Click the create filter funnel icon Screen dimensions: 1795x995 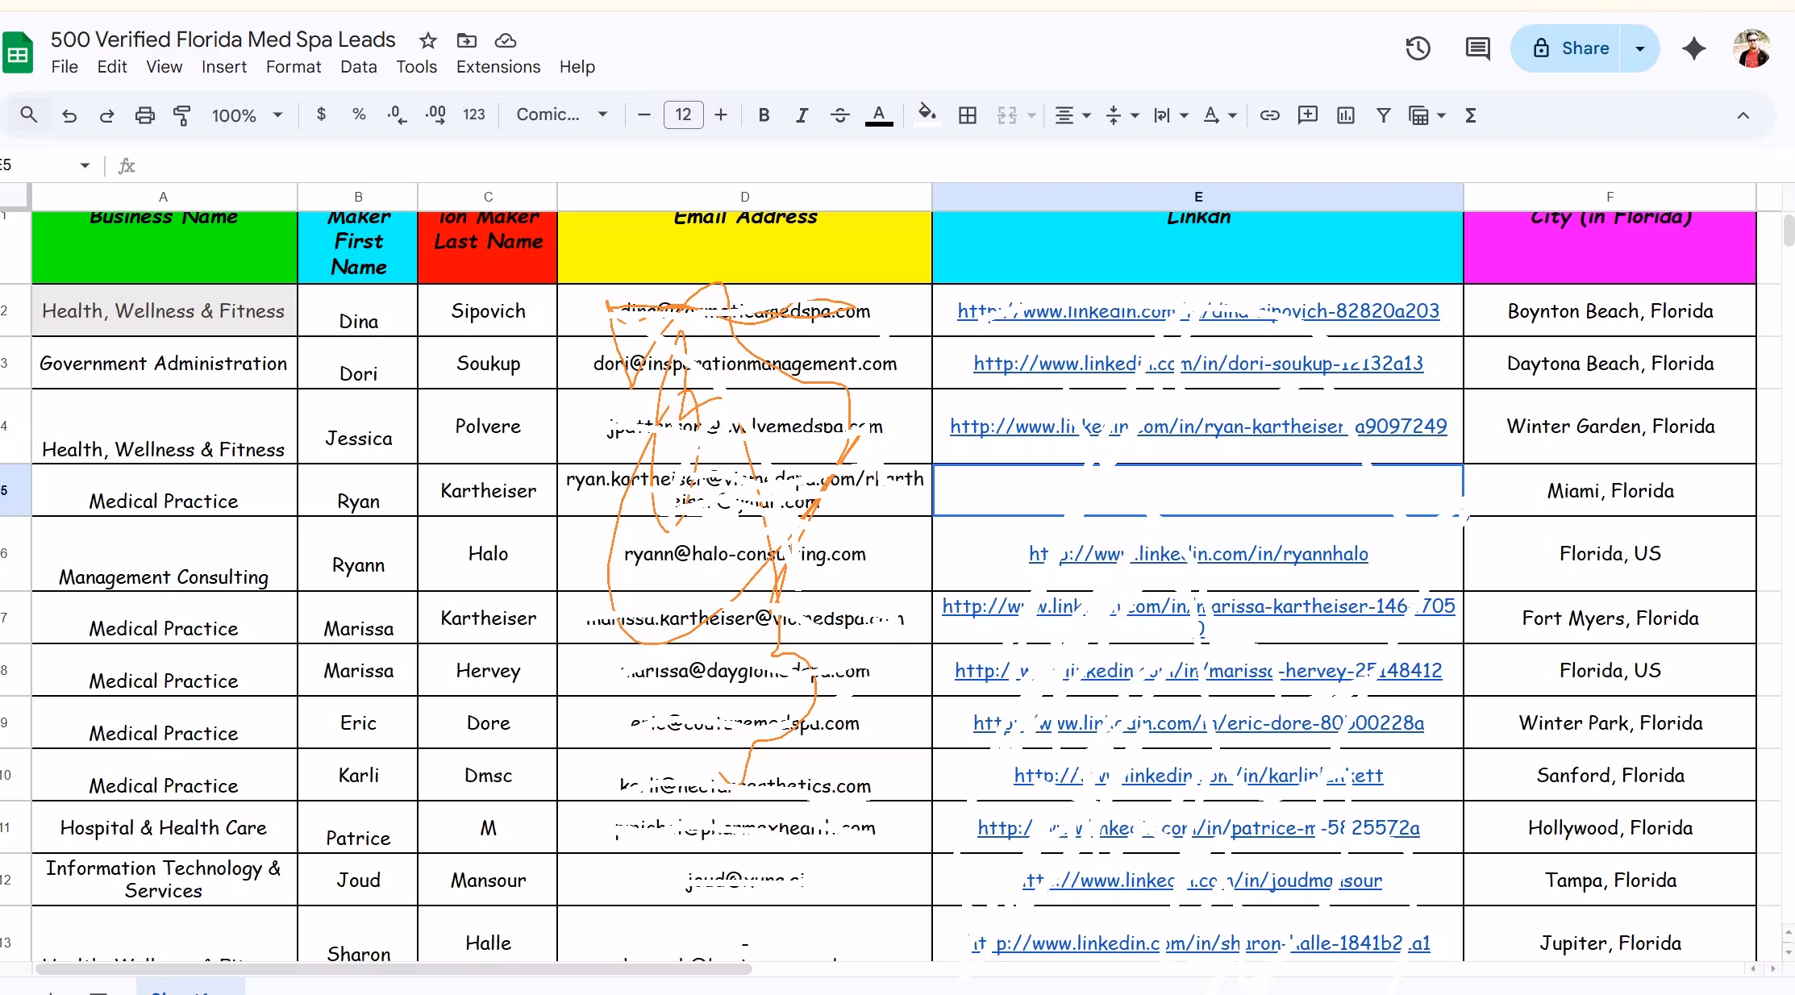(1383, 115)
